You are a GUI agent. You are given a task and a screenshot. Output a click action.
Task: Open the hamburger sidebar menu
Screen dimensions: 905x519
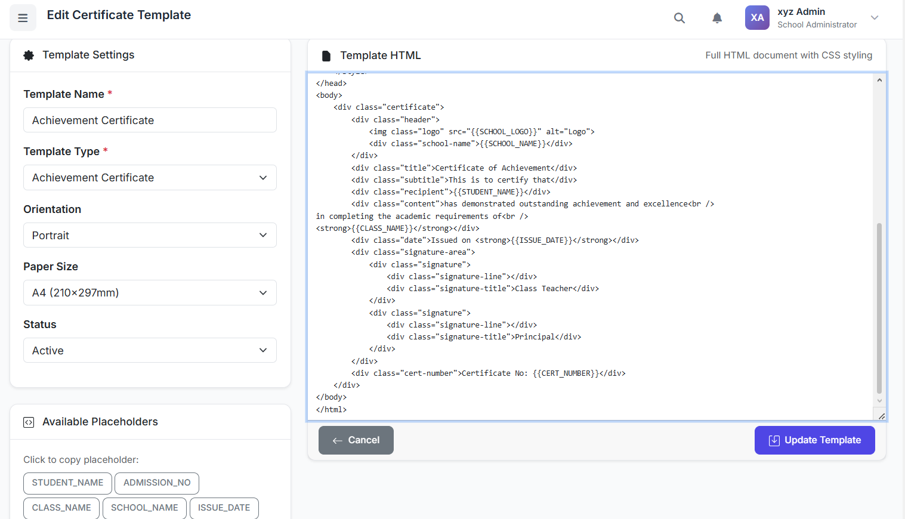23,18
